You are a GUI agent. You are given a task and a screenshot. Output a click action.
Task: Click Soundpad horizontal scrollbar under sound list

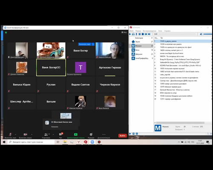pos(180,123)
